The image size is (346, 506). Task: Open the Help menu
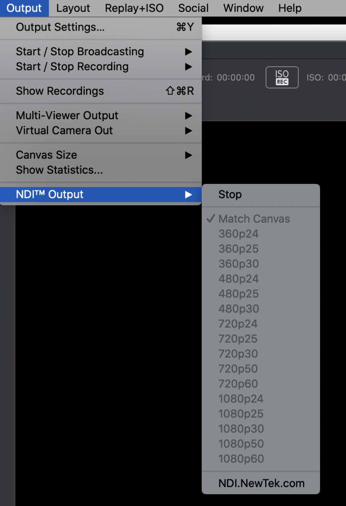coord(290,8)
